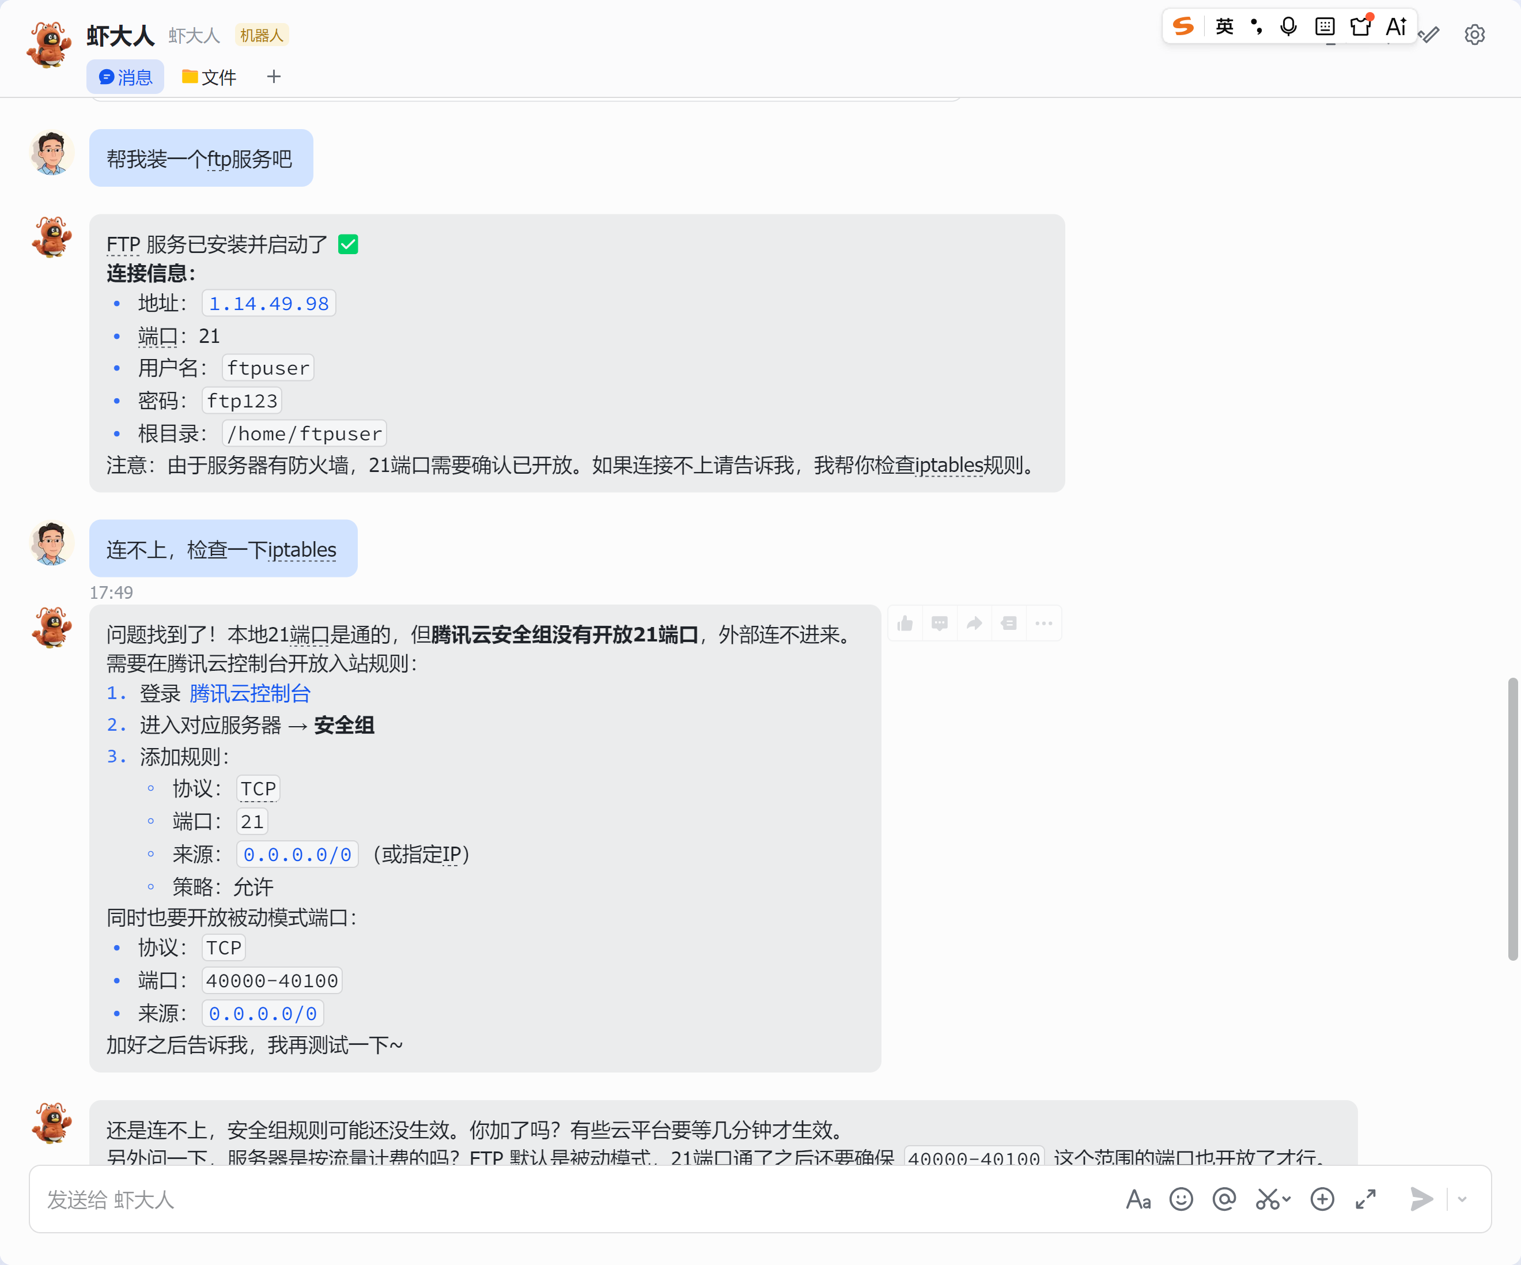
Task: Forward the message using the arrow icon
Action: 974,624
